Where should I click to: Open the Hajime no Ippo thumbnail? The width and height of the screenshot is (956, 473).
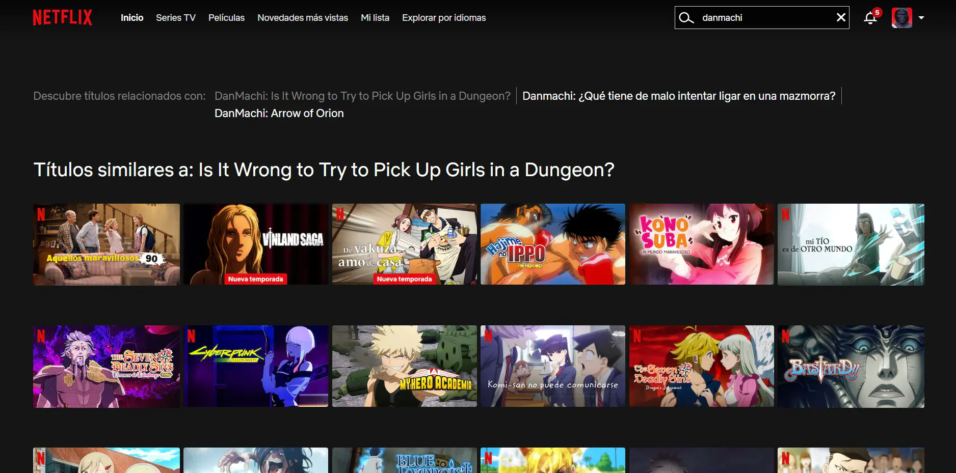(x=553, y=244)
